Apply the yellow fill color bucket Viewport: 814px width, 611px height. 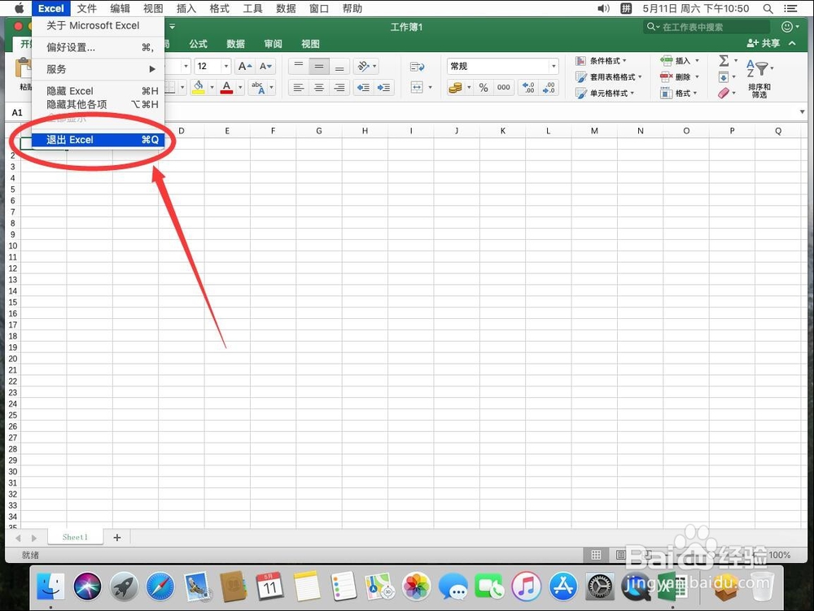[198, 87]
